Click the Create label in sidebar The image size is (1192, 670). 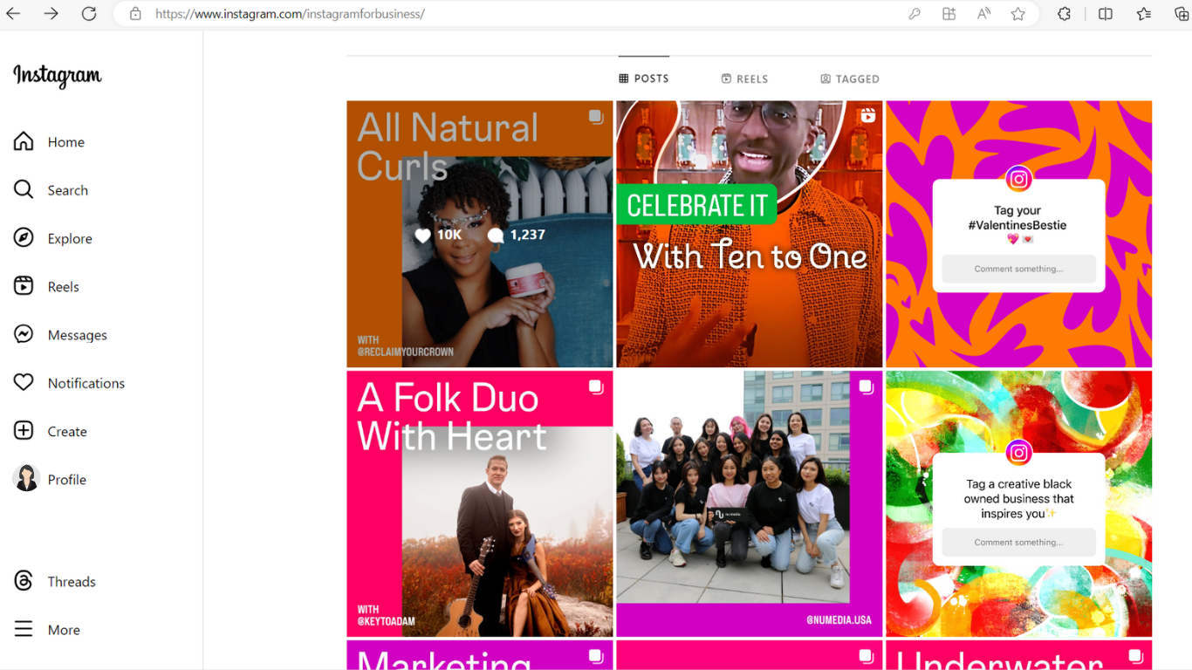pos(67,431)
